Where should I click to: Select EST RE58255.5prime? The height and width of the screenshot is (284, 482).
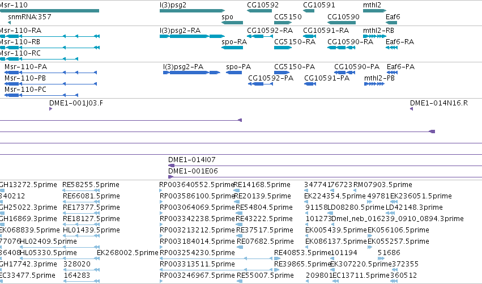pyautogui.click(x=91, y=185)
